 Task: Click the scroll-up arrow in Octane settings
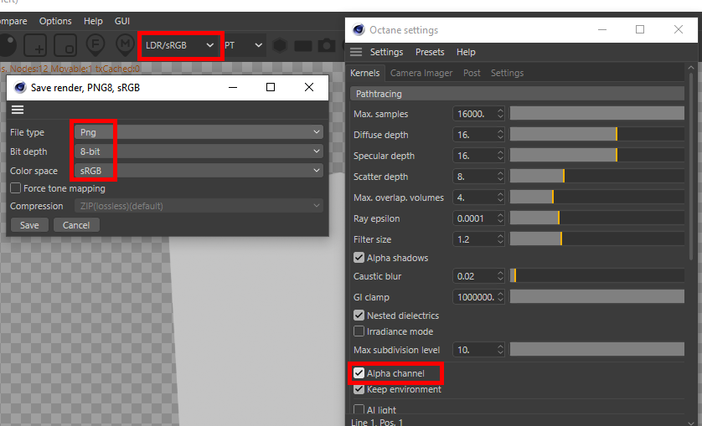[x=691, y=68]
